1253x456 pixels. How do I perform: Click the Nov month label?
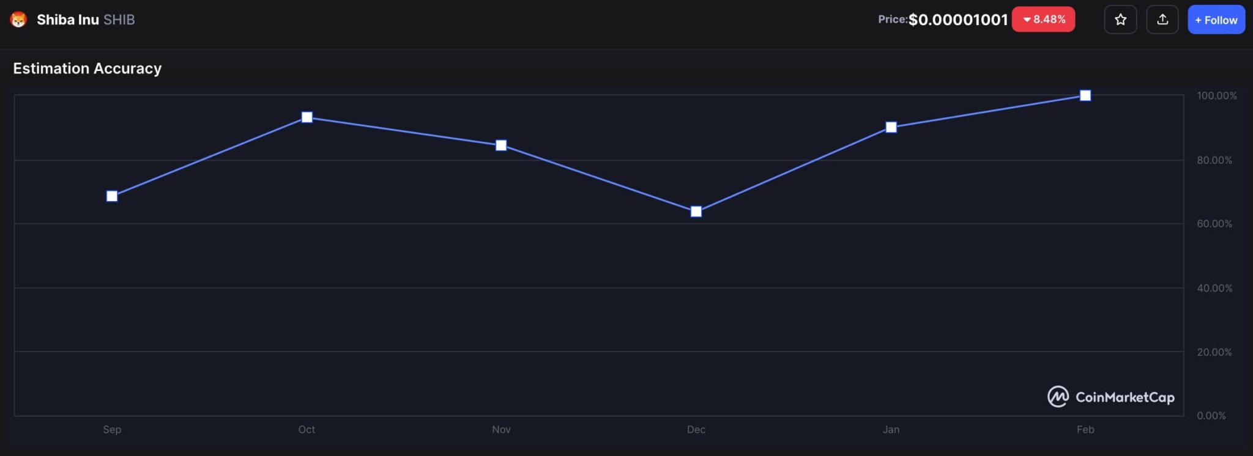pos(501,430)
